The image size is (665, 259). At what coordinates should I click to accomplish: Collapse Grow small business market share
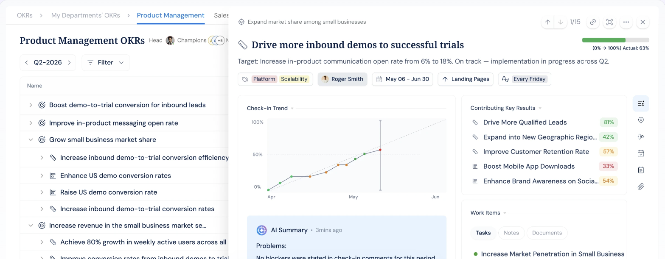click(31, 139)
